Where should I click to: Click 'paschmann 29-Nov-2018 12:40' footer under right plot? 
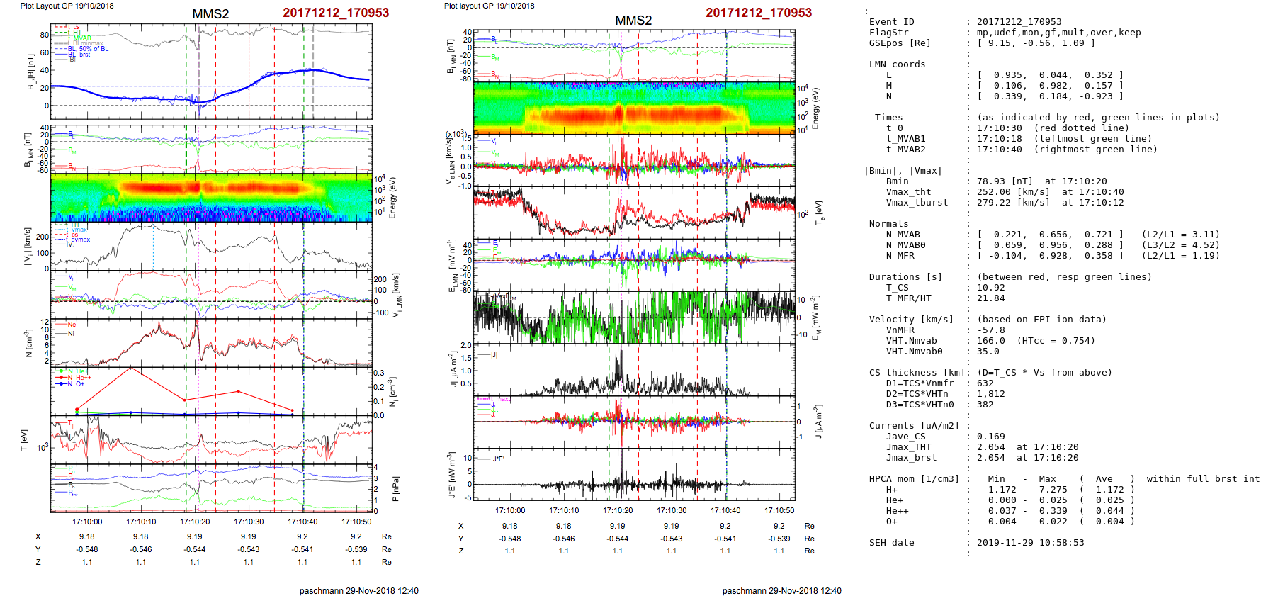782,591
